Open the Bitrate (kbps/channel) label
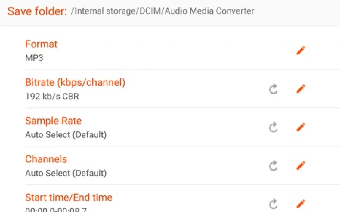Screen dimensions: 340x212 75,83
